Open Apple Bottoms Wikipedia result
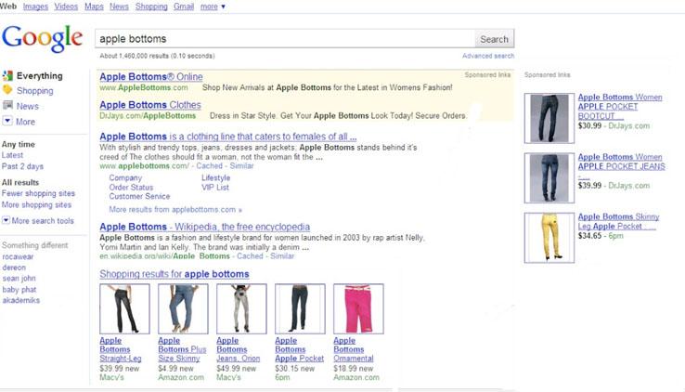 (x=204, y=227)
